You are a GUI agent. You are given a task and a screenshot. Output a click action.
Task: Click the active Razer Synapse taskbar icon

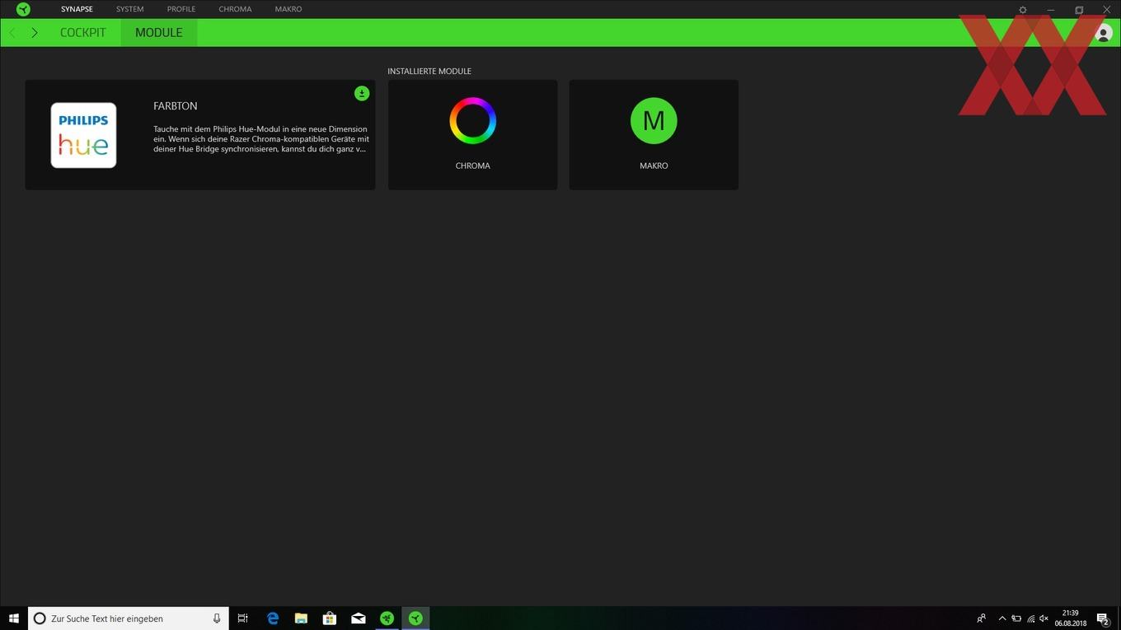(415, 618)
